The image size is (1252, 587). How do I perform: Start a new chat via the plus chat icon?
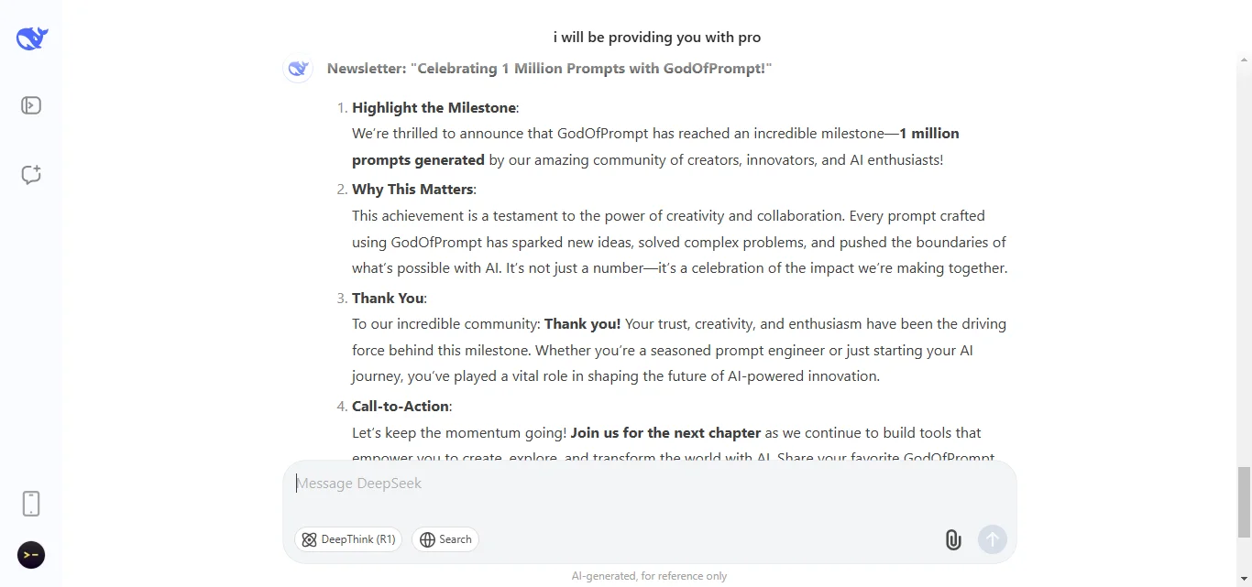coord(30,174)
